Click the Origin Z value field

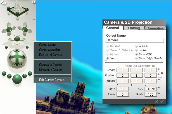151,70
